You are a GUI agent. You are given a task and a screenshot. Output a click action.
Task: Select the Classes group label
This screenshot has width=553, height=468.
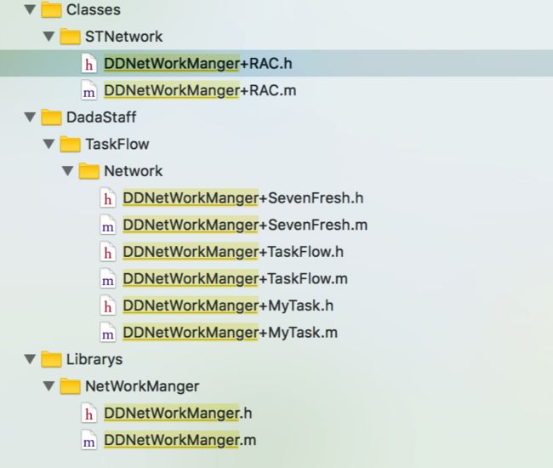(x=94, y=9)
